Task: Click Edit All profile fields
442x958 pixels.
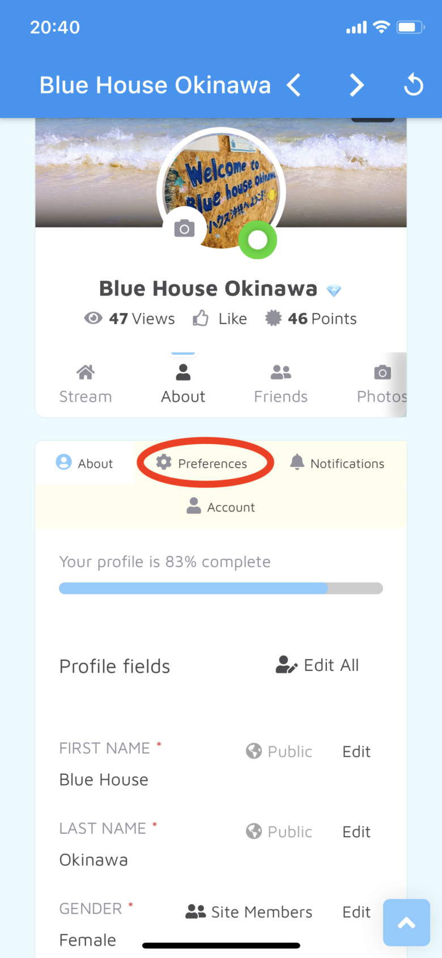Action: pos(317,665)
